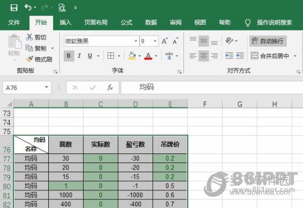
Task: Click the Borders grid icon
Action: [x=110, y=56]
